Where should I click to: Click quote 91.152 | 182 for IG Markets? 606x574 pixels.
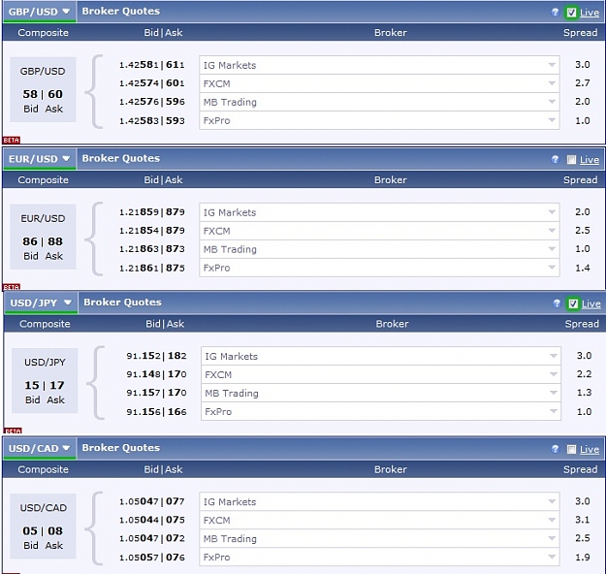click(x=156, y=356)
